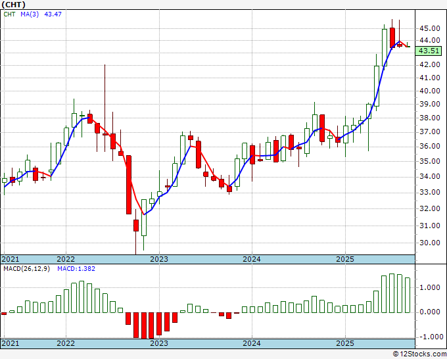Click the "31.00" price axis label
This screenshot has width=447, height=359.
[x=430, y=226]
